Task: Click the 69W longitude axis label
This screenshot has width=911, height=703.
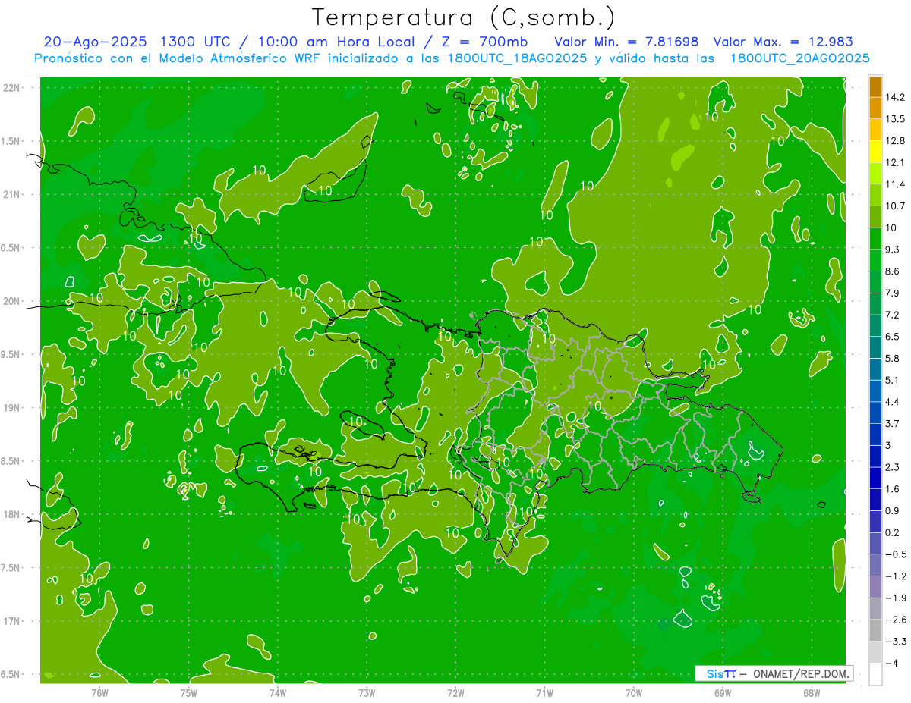Action: 723,692
